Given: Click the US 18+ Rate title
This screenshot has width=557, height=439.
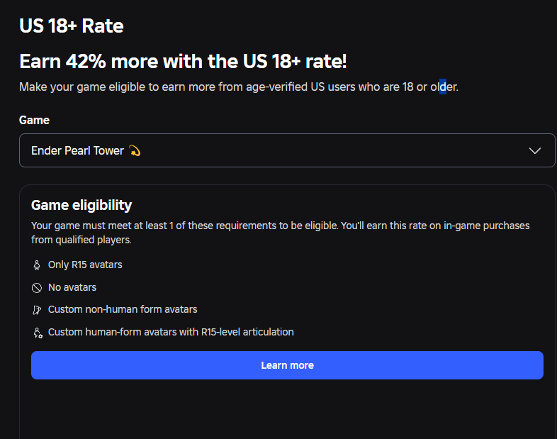Looking at the screenshot, I should 72,26.
